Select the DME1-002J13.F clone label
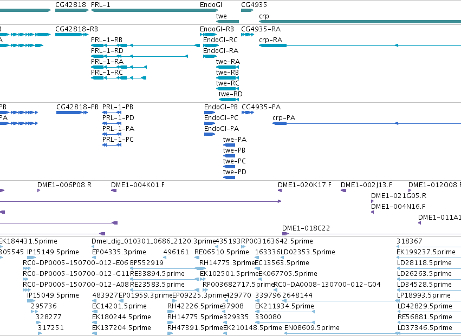 tap(367, 186)
